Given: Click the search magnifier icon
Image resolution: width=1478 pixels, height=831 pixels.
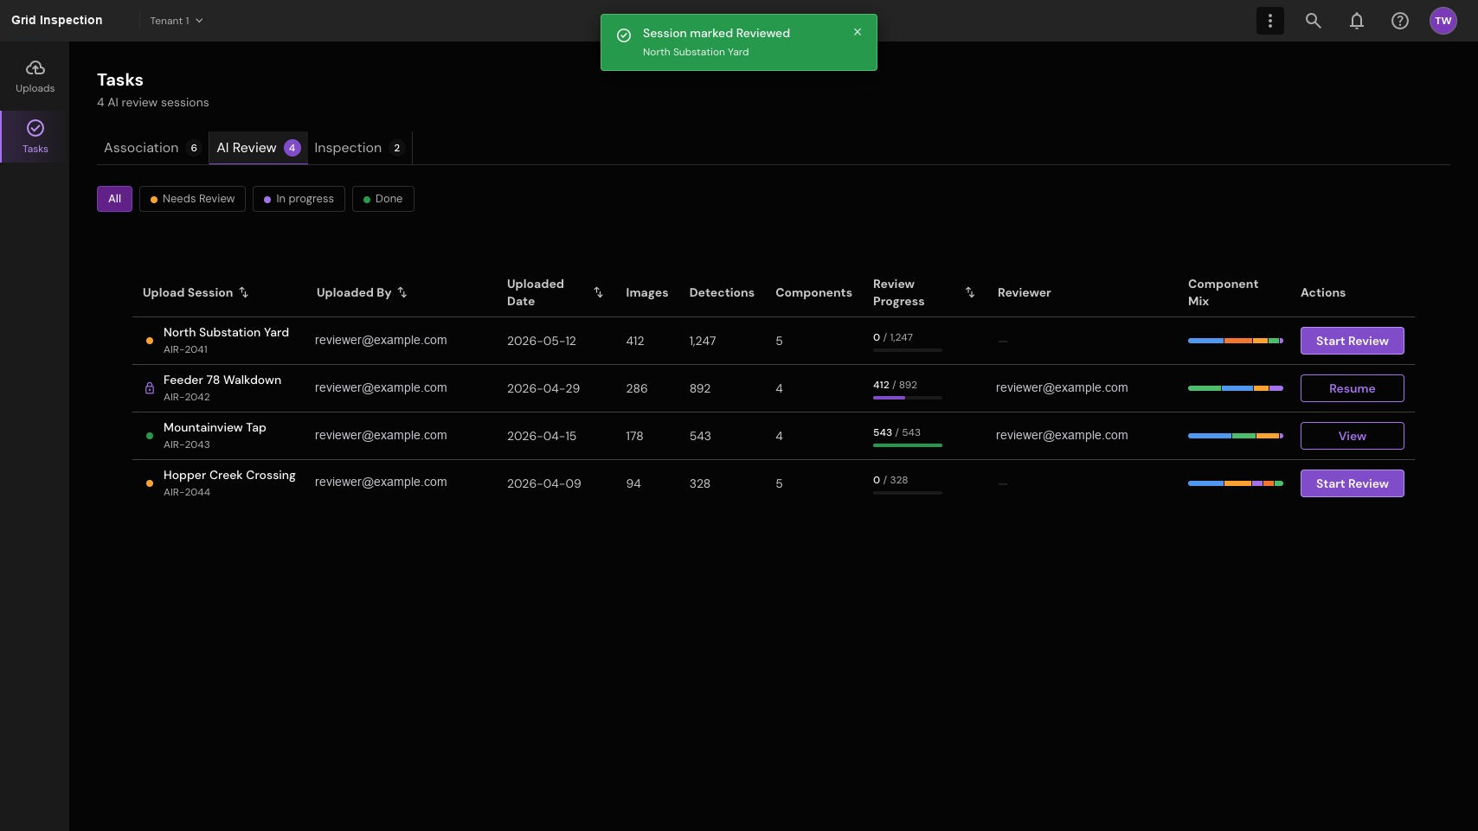Looking at the screenshot, I should pyautogui.click(x=1313, y=21).
